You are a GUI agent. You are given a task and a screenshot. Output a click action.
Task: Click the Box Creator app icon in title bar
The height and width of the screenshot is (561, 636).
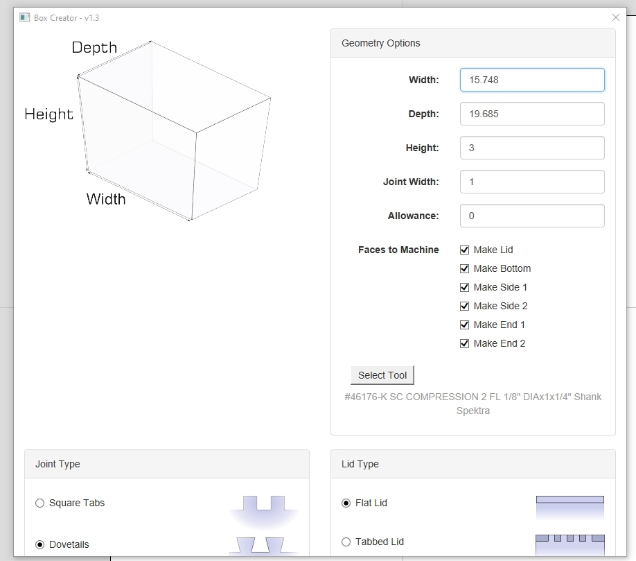25,17
